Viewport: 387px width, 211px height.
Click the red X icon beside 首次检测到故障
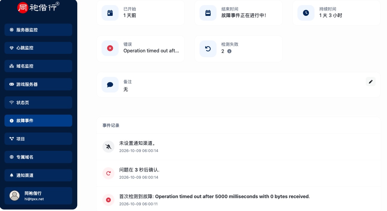pyautogui.click(x=108, y=200)
